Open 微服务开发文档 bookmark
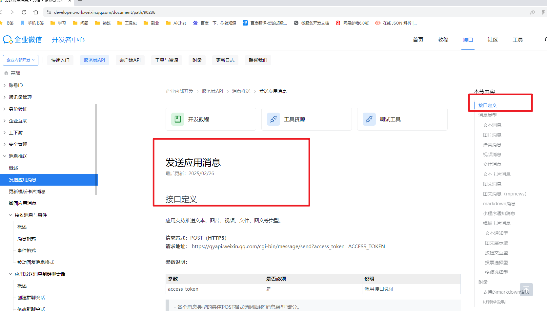Viewport: 547px width, 311px height. coord(311,23)
